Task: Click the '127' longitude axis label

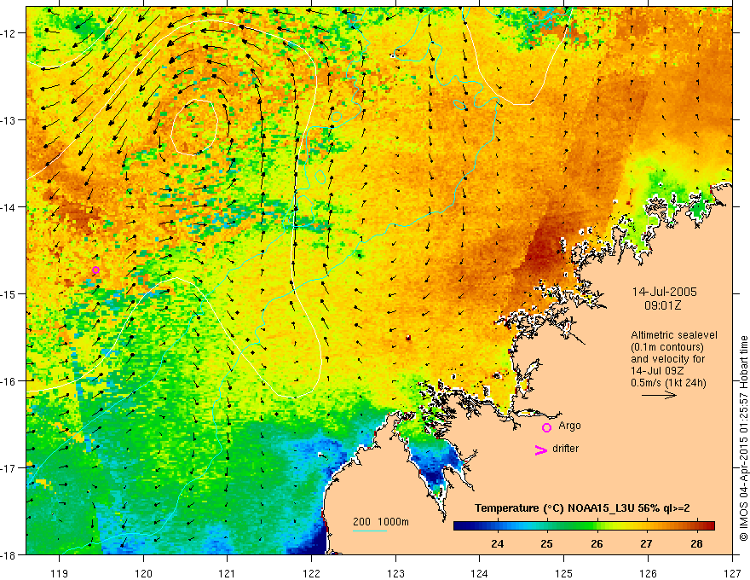Action: click(x=732, y=573)
